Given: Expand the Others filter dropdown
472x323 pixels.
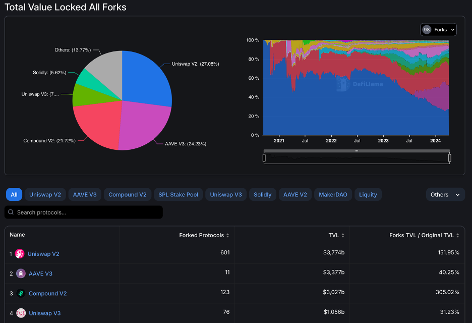Looking at the screenshot, I should coord(445,195).
